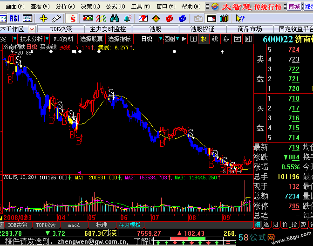Open the 查看(V) menu

click(40, 7)
